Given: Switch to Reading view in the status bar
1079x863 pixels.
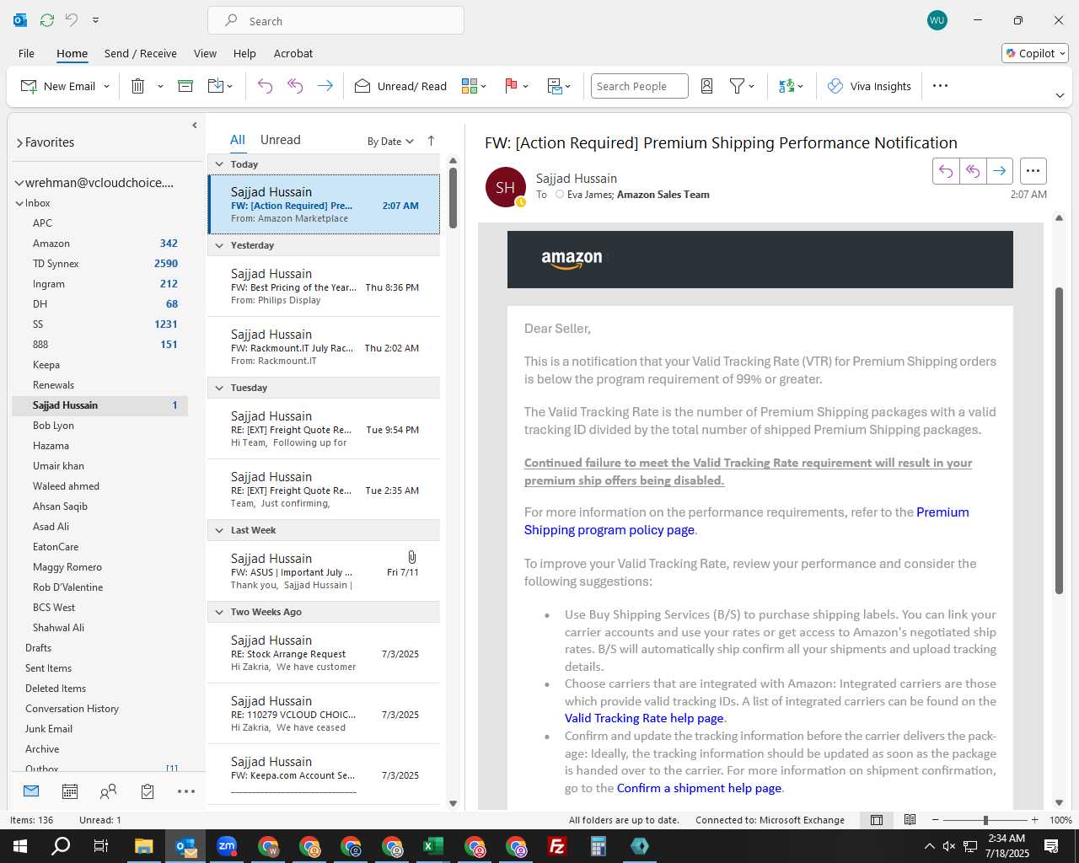Looking at the screenshot, I should coord(910,820).
